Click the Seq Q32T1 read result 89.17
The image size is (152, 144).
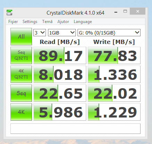[x=60, y=55]
